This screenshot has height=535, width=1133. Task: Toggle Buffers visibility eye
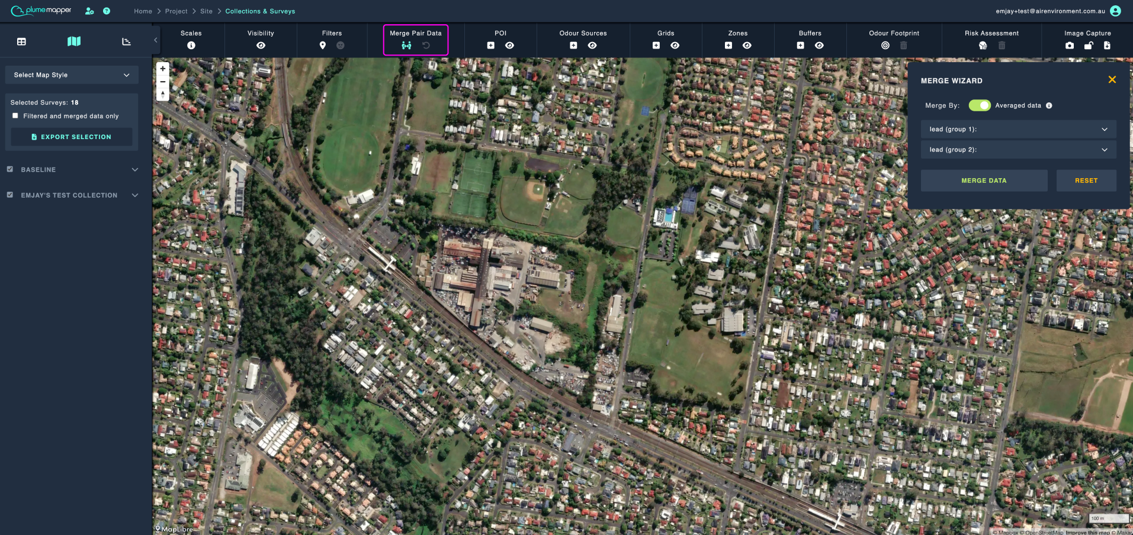[x=820, y=46]
